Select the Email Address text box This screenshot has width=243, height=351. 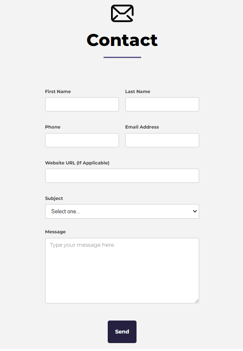tap(162, 140)
